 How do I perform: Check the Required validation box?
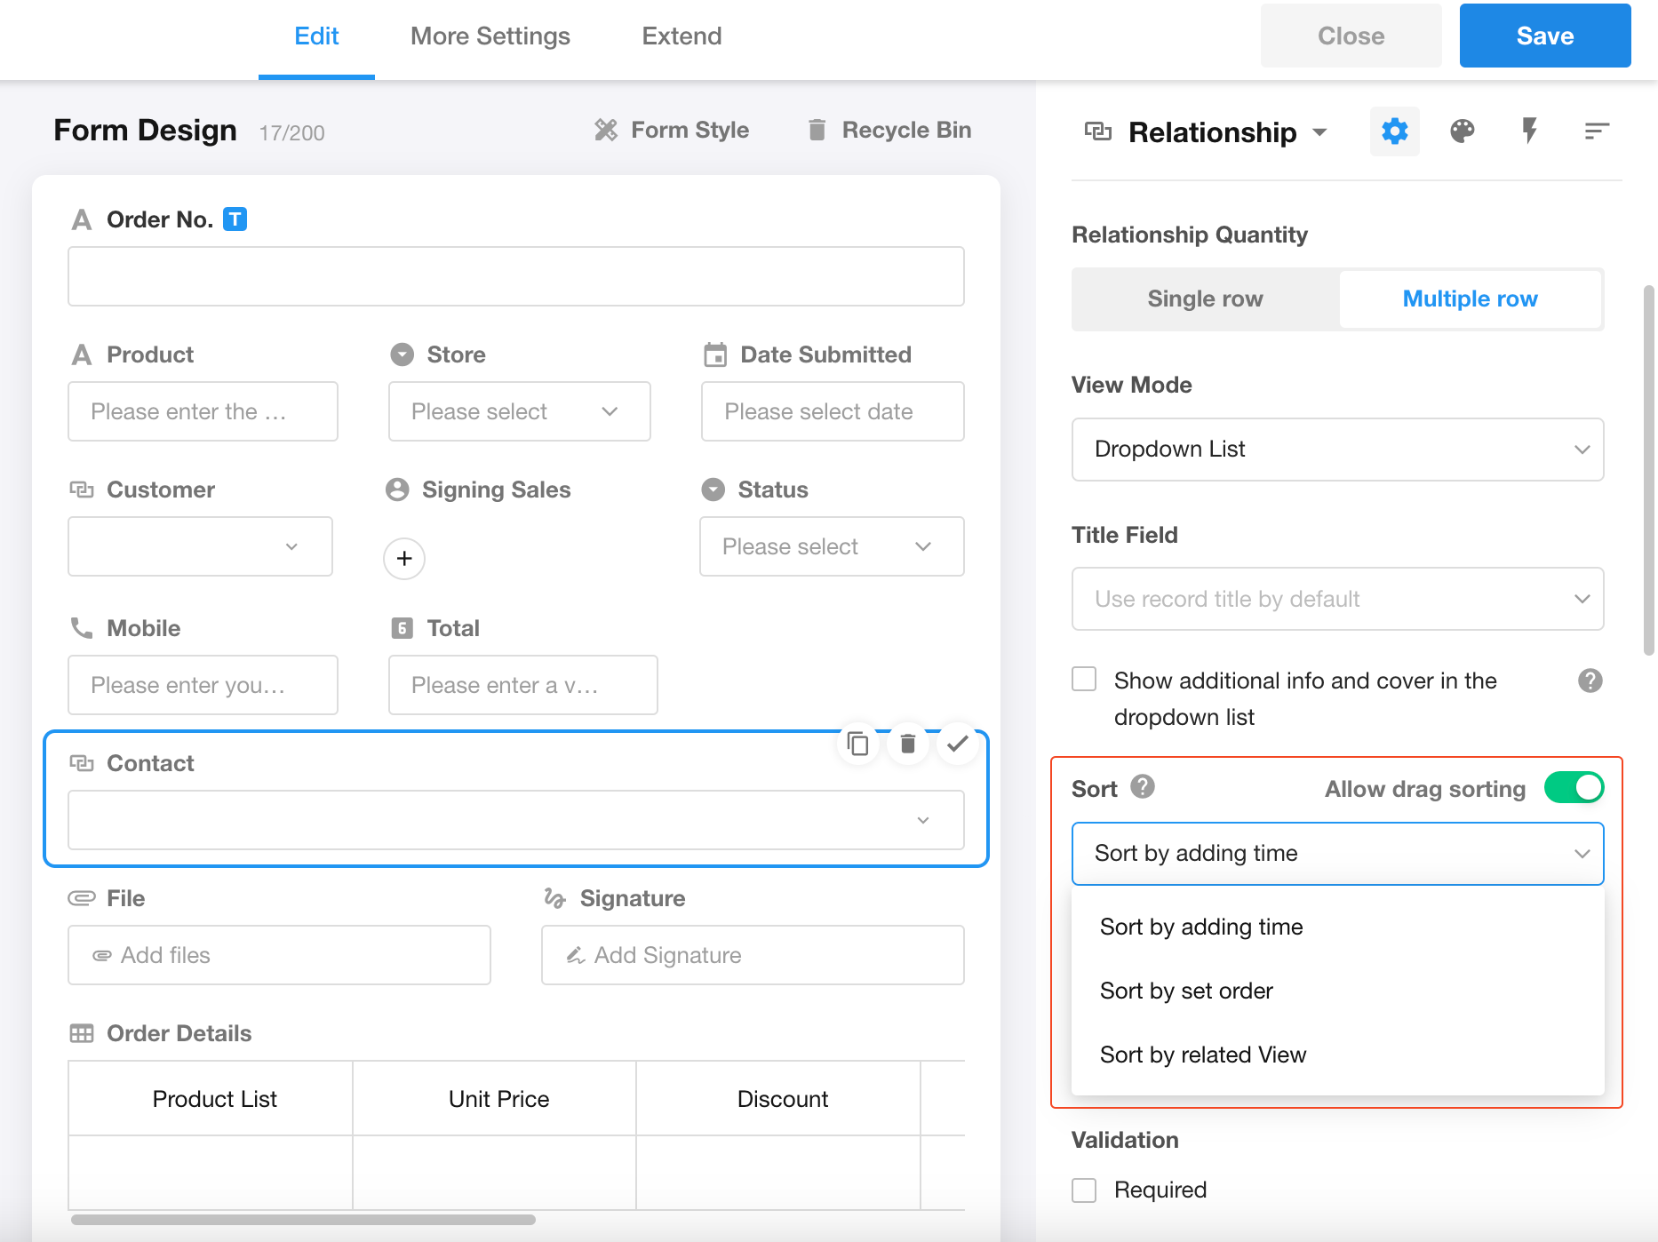pos(1084,1190)
